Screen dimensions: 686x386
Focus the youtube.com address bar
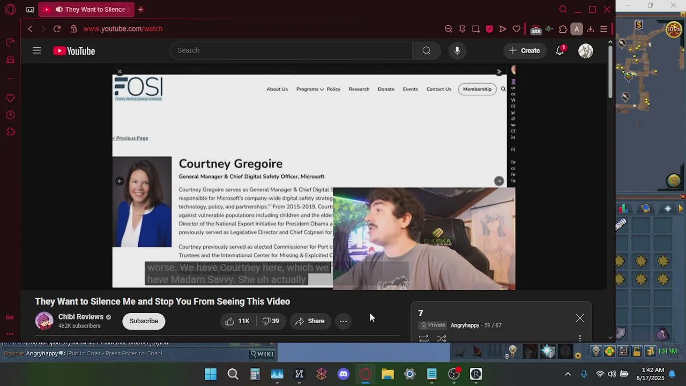point(123,29)
